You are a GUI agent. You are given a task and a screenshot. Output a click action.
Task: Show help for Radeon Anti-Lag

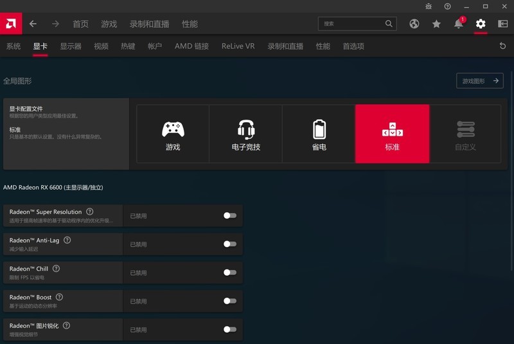[67, 240]
